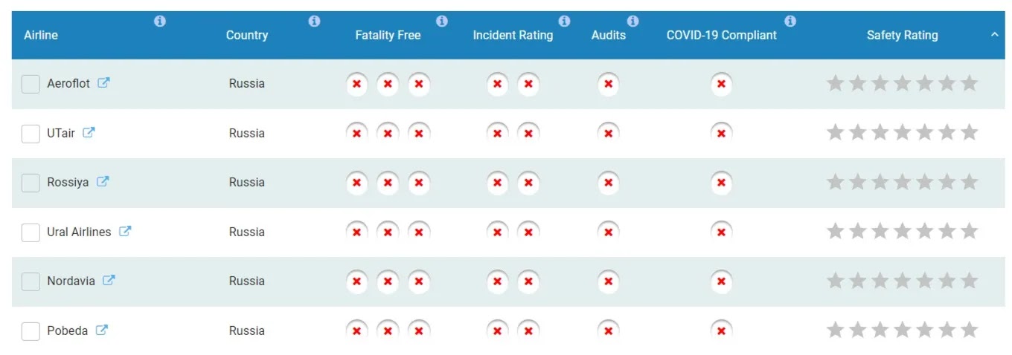
Task: Tick the UTair checkbox
Action: (31, 134)
